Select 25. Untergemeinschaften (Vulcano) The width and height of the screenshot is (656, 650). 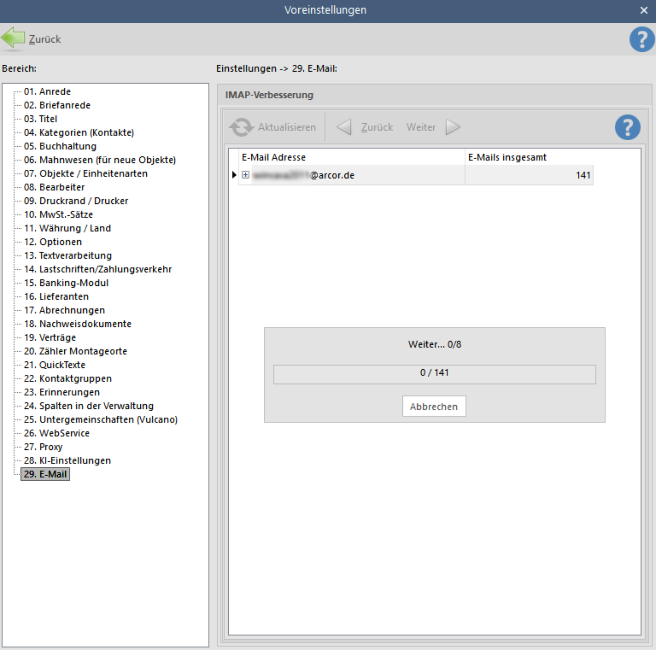(x=100, y=420)
